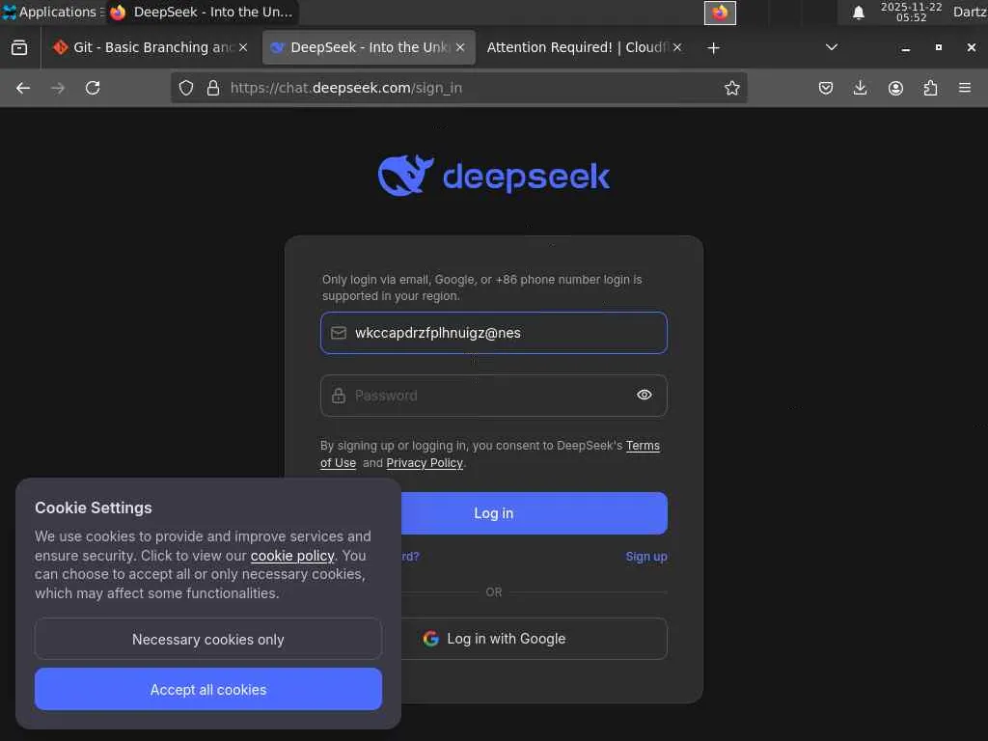
Task: Click the blue Log in button
Action: pos(535,513)
